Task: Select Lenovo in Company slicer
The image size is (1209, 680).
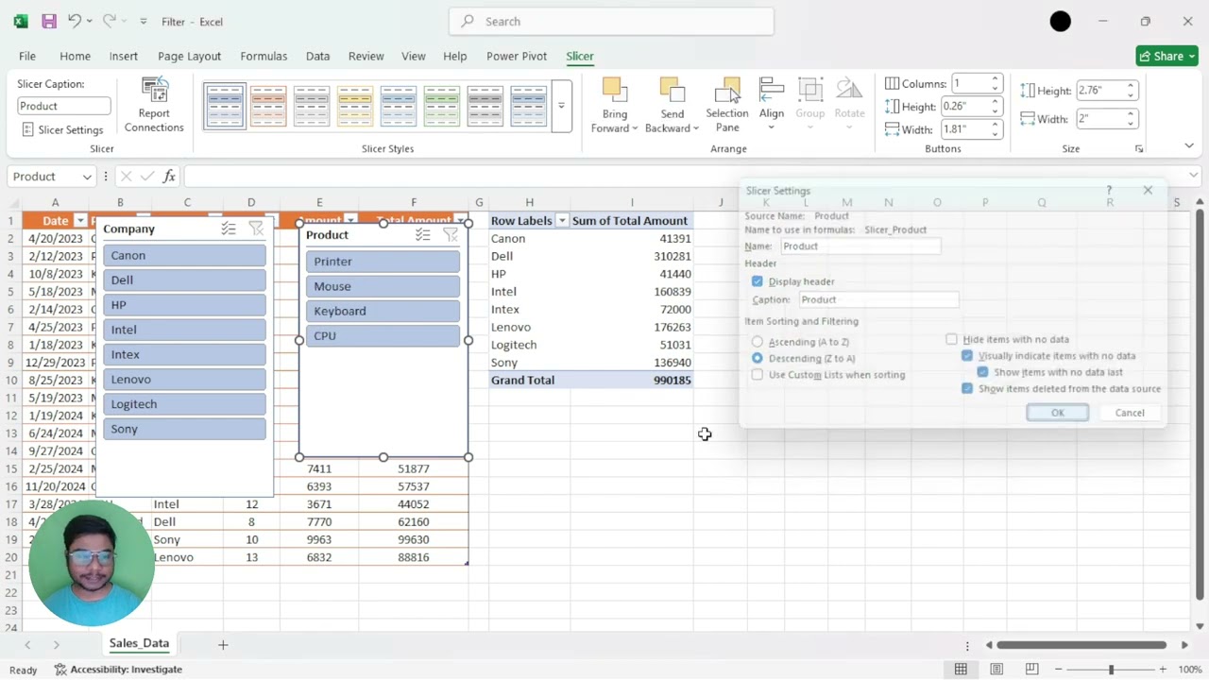Action: tap(184, 379)
